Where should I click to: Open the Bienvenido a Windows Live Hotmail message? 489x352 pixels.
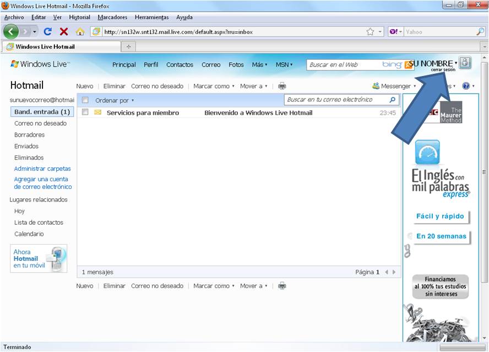coord(258,113)
